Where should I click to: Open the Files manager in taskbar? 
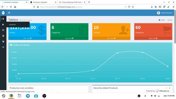20,96
